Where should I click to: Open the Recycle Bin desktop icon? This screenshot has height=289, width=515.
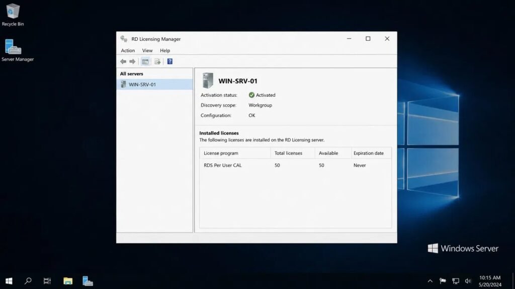coord(13,15)
